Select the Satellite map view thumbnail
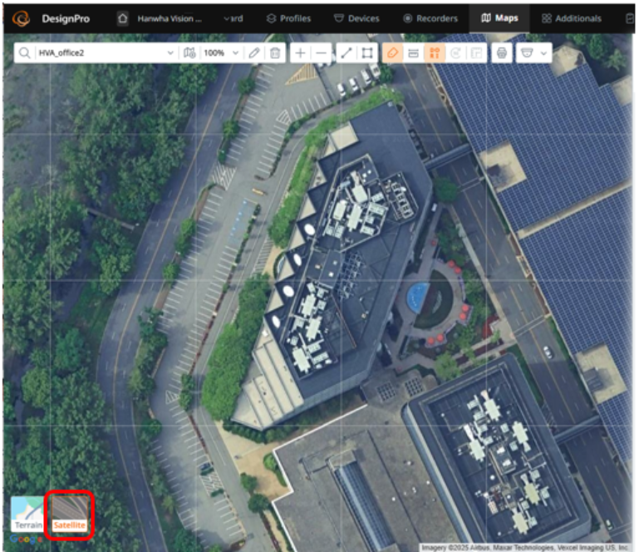The height and width of the screenshot is (552, 639). click(70, 514)
